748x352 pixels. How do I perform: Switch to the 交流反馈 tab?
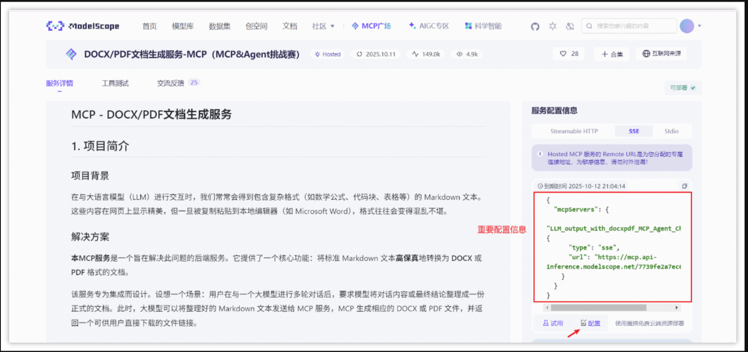click(170, 83)
